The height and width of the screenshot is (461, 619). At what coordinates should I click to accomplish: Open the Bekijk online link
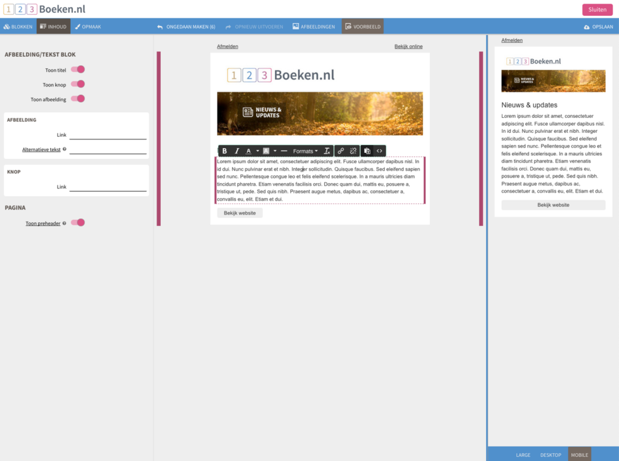408,47
